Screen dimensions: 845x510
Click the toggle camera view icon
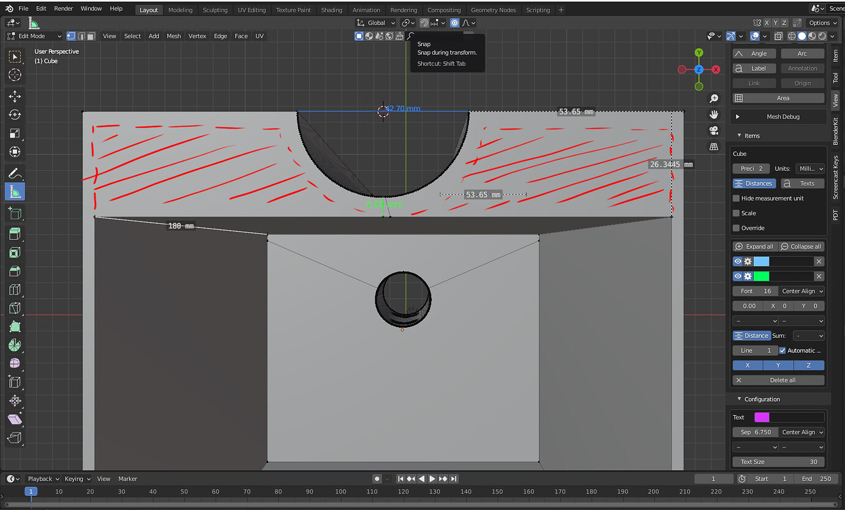coord(714,130)
